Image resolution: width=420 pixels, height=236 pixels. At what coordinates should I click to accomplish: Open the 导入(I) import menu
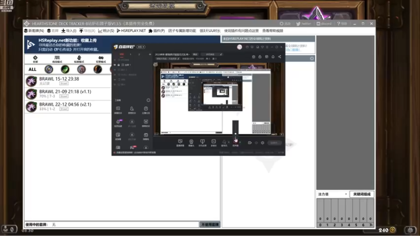69,31
